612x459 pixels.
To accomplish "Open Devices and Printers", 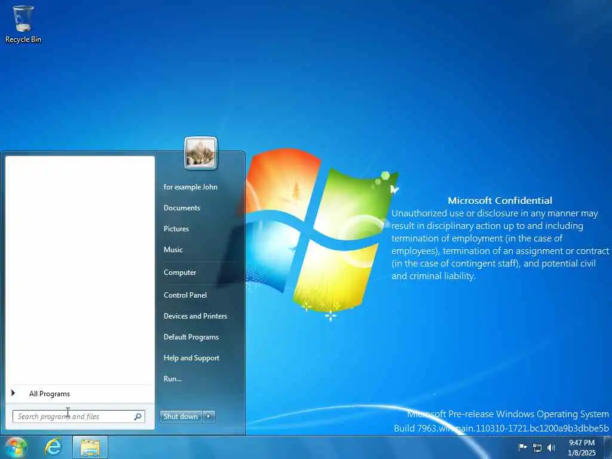I will [x=195, y=316].
